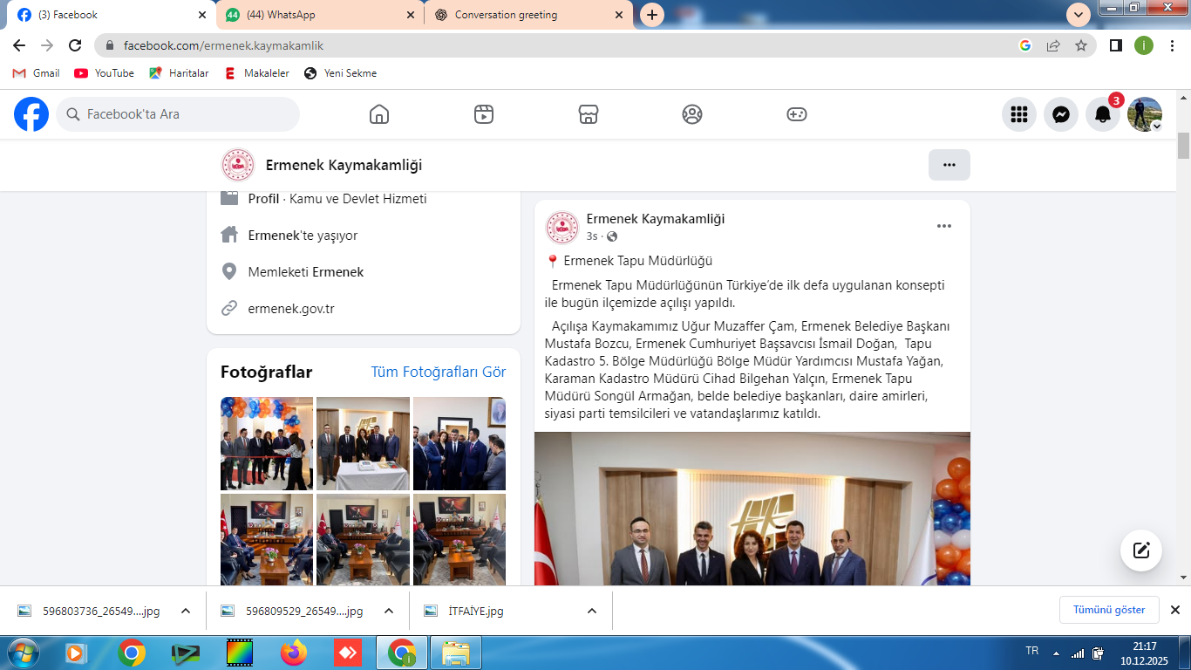Open the post's three-dot options menu
This screenshot has width=1191, height=670.
click(943, 226)
